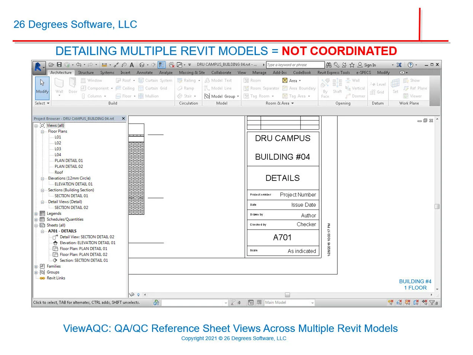
Task: Save the project with the disk icon
Action: (59, 65)
